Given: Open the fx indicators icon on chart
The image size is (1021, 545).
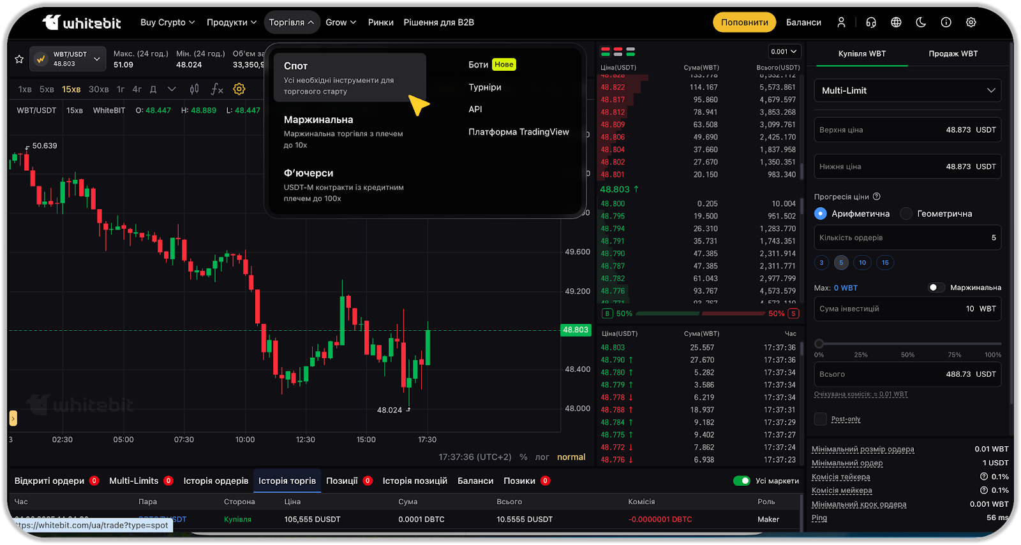Looking at the screenshot, I should pos(217,89).
